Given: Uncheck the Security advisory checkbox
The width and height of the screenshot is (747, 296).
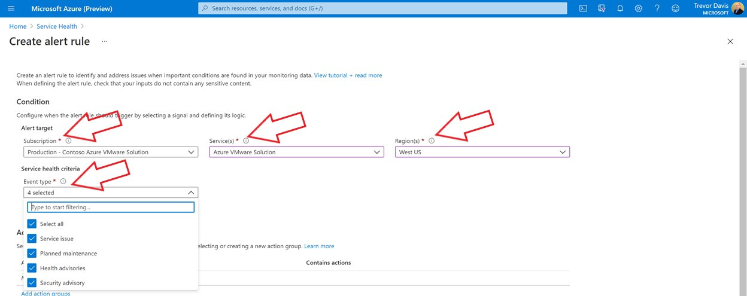Looking at the screenshot, I should point(32,282).
